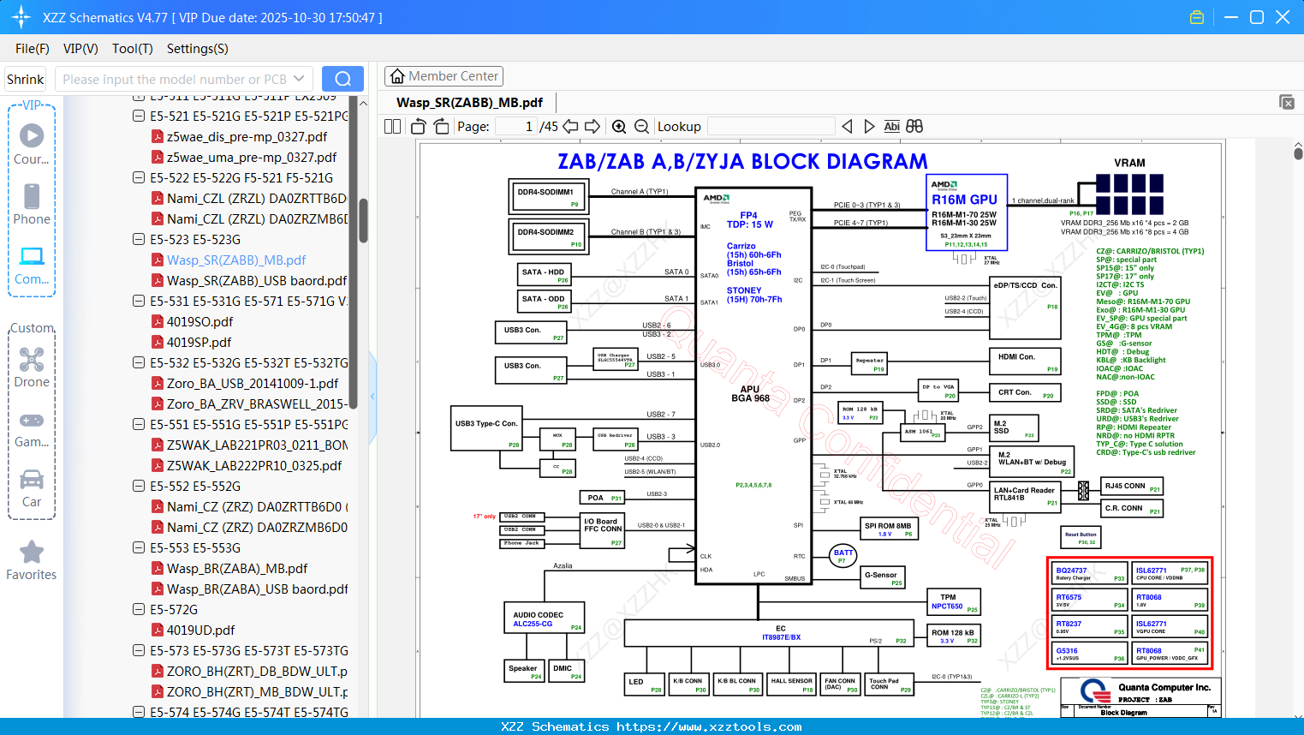Click the XZZ app logo in the title bar

21,17
